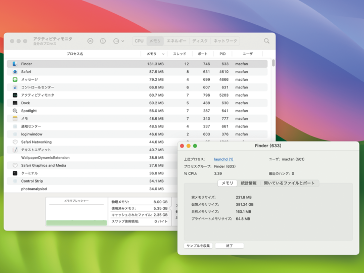Click the 通知センター process icon
Viewport: 364px width, 273px height.
tap(15, 126)
